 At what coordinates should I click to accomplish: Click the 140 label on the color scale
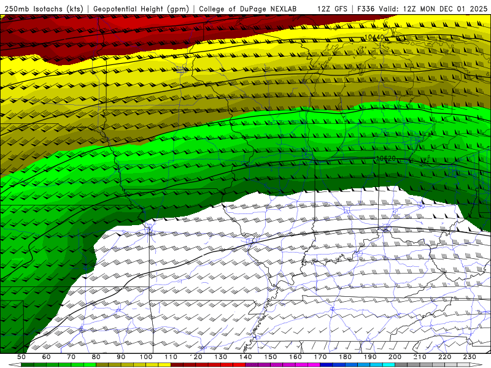pos(245,357)
